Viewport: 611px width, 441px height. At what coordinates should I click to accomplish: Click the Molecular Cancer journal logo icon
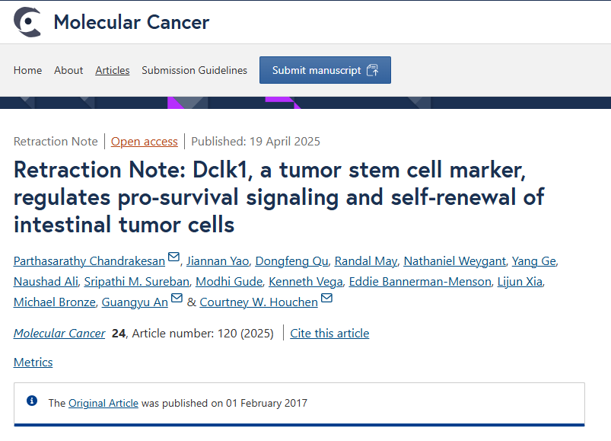point(27,22)
